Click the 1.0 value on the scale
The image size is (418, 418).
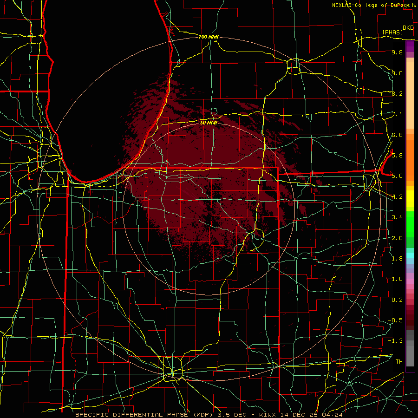[397, 279]
